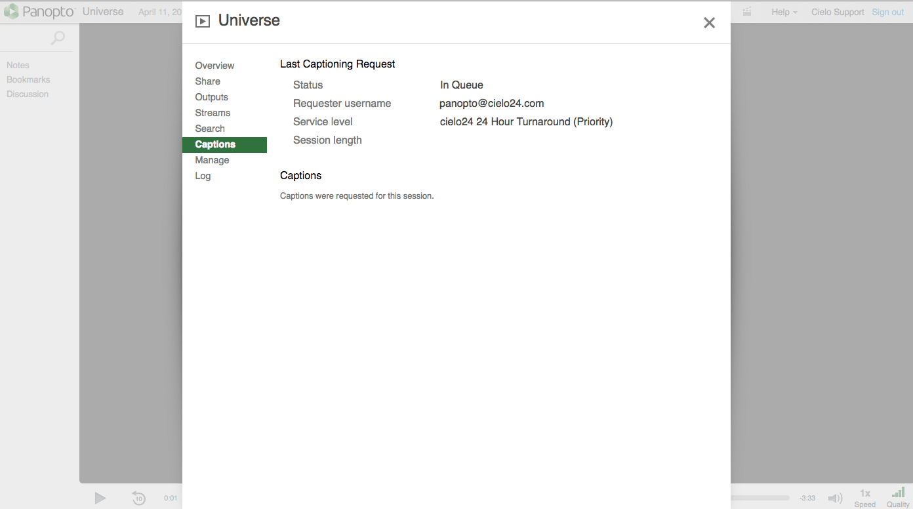This screenshot has width=913, height=509.
Task: Click 'Captions were requested for this session' text
Action: point(357,195)
